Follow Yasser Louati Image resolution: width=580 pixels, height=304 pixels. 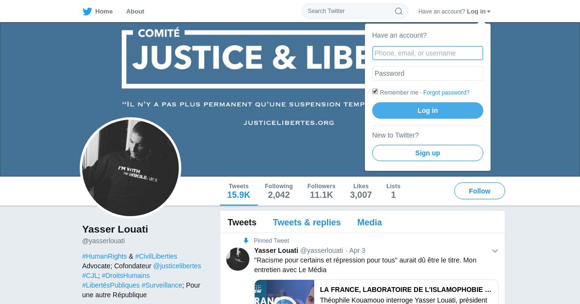[x=479, y=191]
